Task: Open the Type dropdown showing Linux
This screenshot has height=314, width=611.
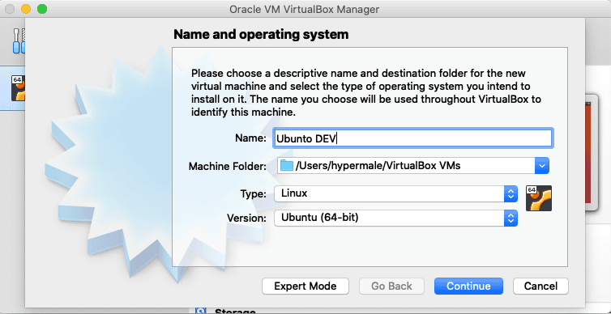Action: click(x=395, y=193)
